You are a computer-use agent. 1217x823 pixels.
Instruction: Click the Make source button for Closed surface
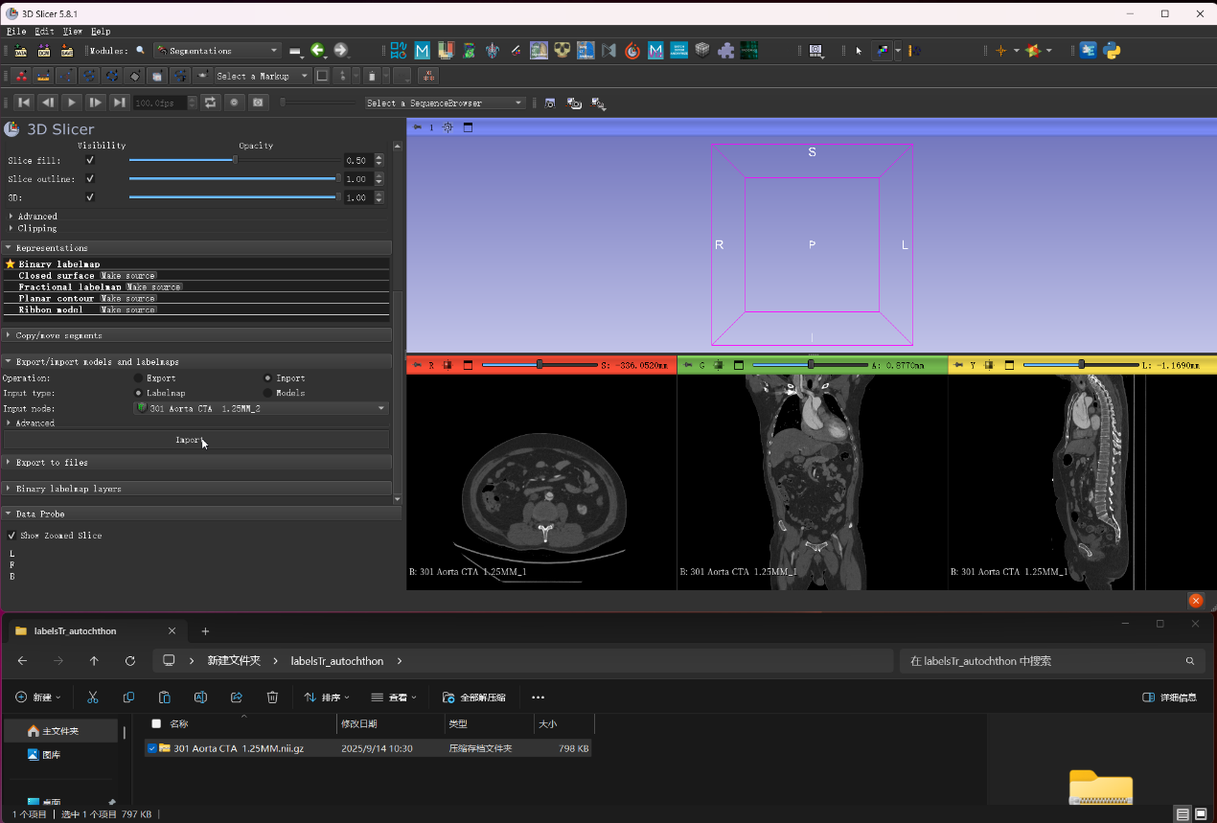[127, 276]
